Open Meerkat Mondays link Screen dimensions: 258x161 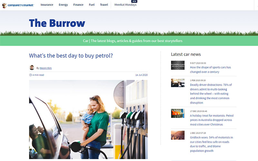[125, 5]
